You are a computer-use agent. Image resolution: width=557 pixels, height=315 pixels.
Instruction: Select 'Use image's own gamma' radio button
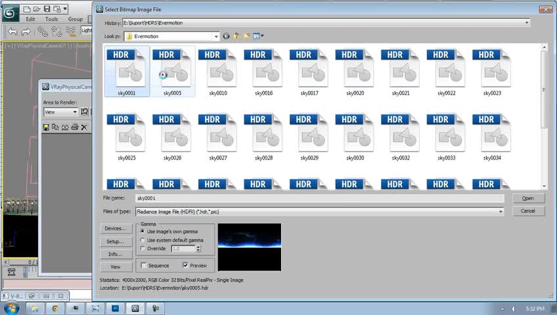[x=143, y=231]
